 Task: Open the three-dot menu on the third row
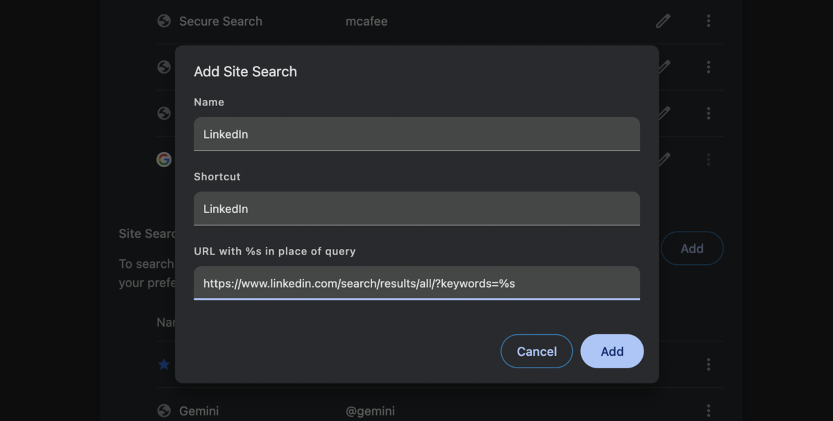point(708,113)
